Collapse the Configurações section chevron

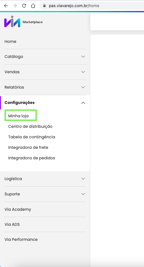click(x=83, y=103)
